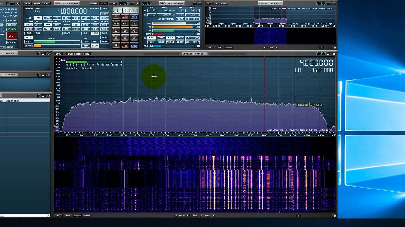Click ADD VRX button
The height and width of the screenshot is (227, 405).
pyautogui.click(x=12, y=20)
